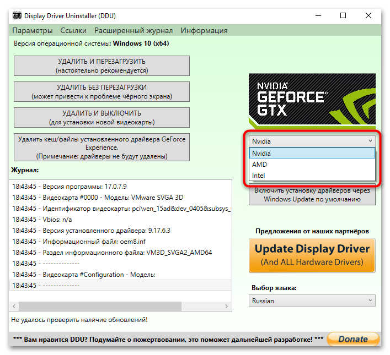Minimize the DDU window
The image size is (390, 355).
(x=318, y=15)
